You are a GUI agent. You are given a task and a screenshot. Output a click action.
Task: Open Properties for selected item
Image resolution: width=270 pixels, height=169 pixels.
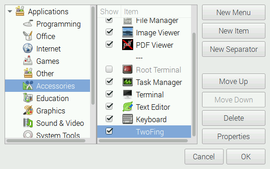pos(233,136)
